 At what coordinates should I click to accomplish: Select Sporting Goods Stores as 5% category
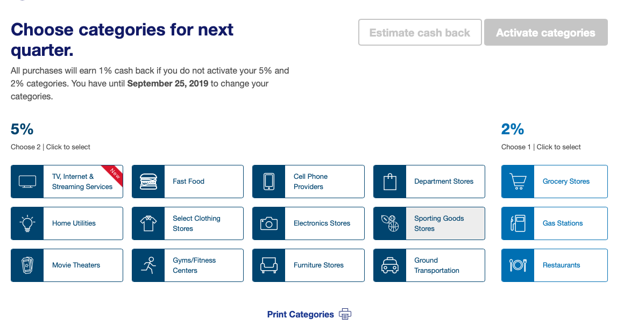click(x=429, y=223)
